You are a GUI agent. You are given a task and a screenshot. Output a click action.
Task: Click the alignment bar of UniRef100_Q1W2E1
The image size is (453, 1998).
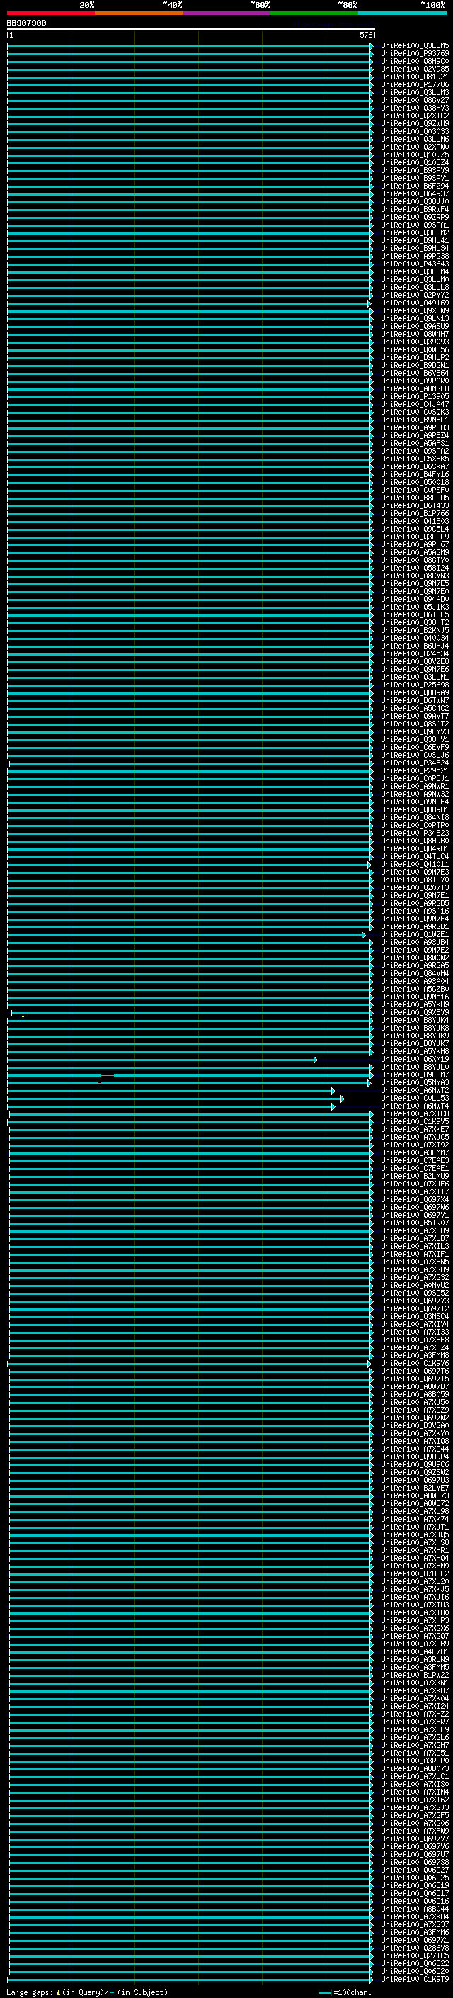pyautogui.click(x=186, y=936)
